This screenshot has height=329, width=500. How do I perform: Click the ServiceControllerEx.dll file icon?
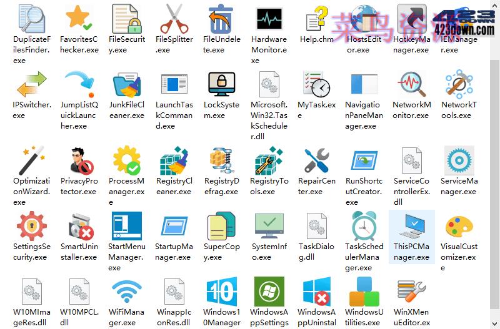pyautogui.click(x=412, y=160)
